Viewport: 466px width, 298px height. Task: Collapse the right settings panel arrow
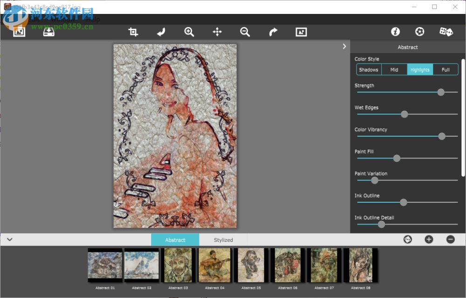344,46
